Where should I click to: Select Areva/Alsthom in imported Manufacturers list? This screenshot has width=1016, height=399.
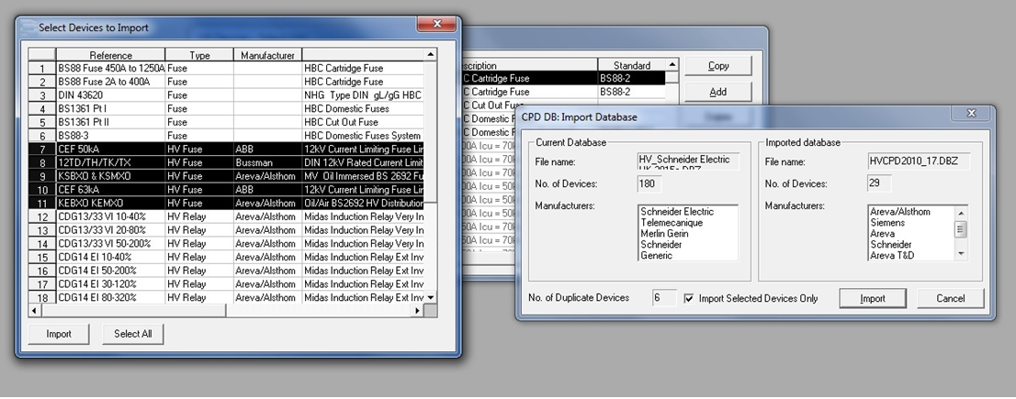tap(900, 212)
